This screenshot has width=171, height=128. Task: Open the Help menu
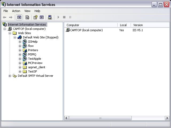37,11
